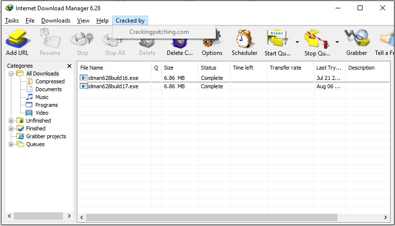This screenshot has width=395, height=226.
Task: Open the File menu
Action: pos(30,21)
